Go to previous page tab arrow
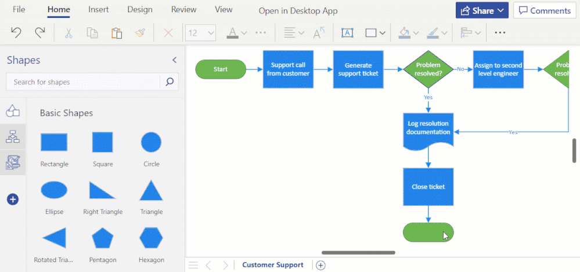 [208, 265]
